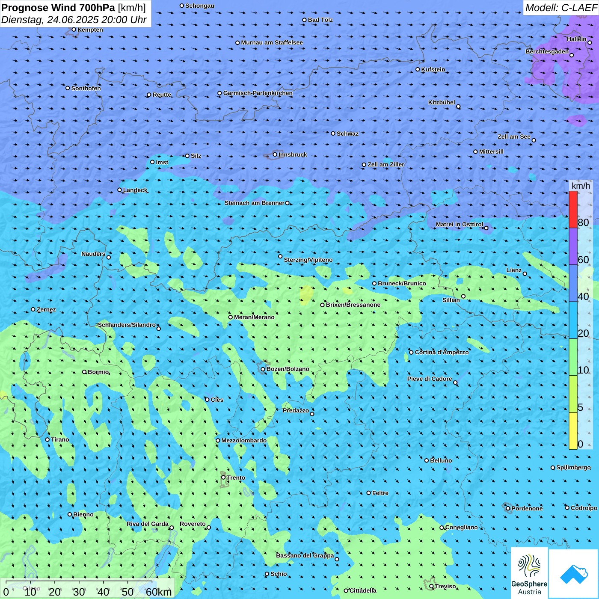This screenshot has height=599, width=599.
Task: Click the Belluno label
Action: (441, 460)
